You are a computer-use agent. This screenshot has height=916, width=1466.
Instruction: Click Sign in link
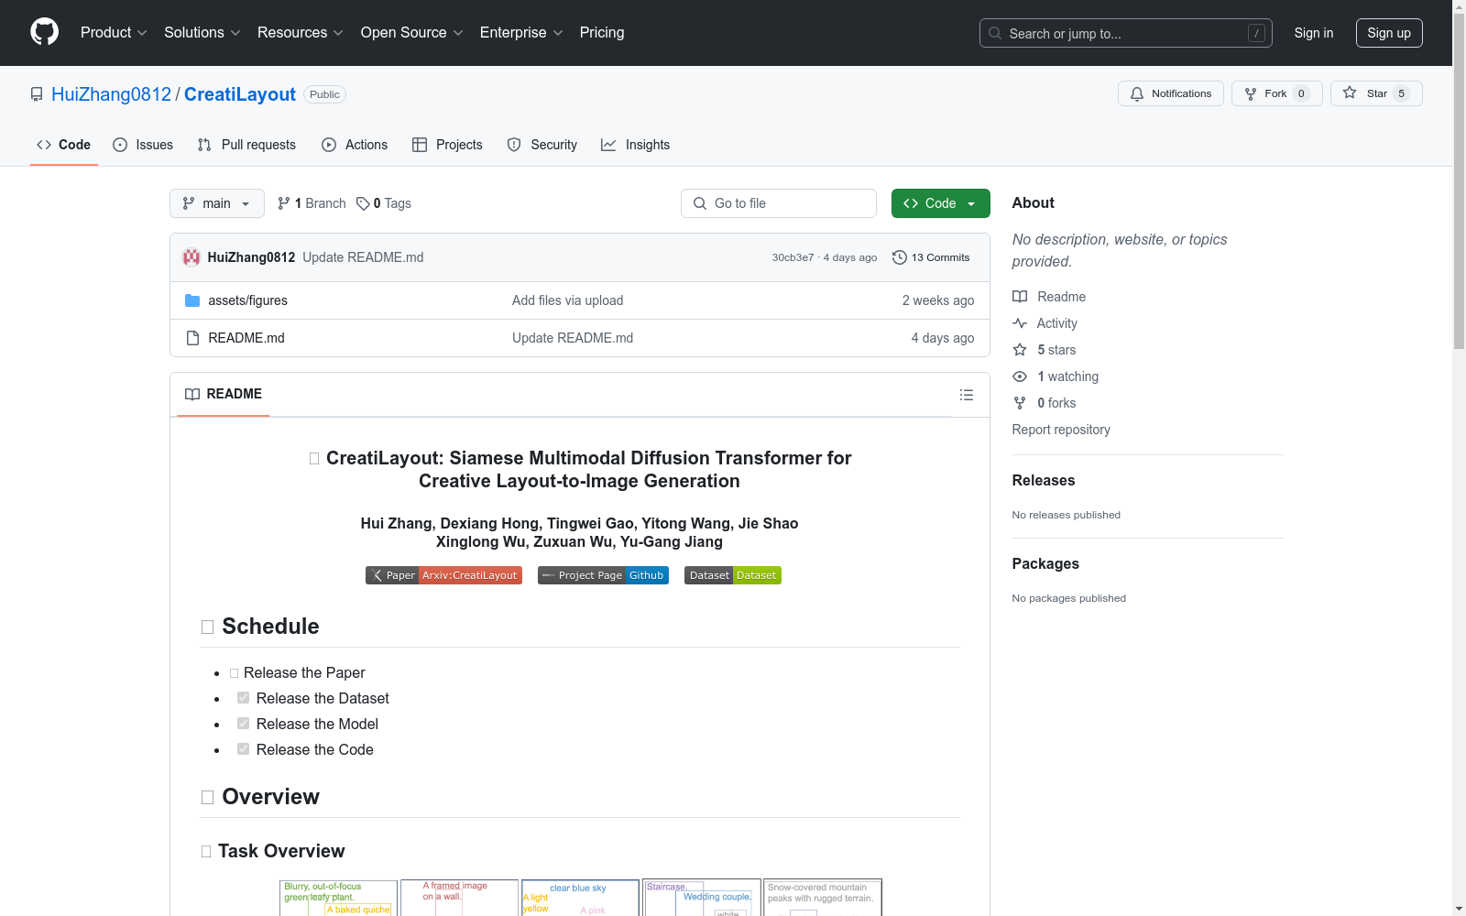click(1314, 33)
